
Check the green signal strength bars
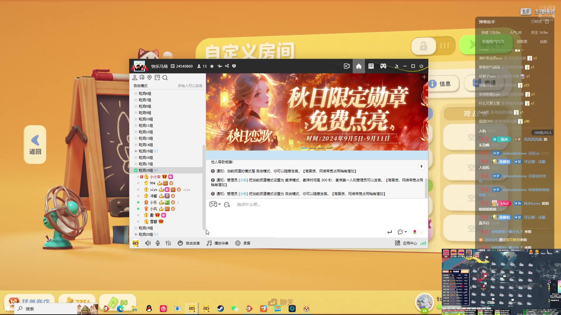coord(423,243)
